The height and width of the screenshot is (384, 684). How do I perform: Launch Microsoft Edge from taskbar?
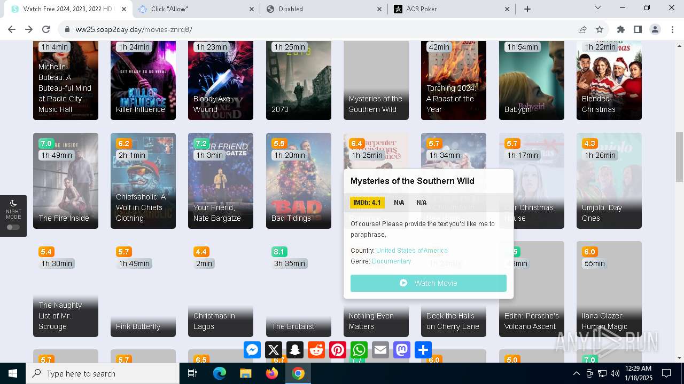coord(220,373)
